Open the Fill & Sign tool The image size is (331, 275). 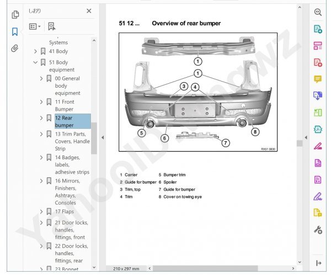tap(318, 196)
